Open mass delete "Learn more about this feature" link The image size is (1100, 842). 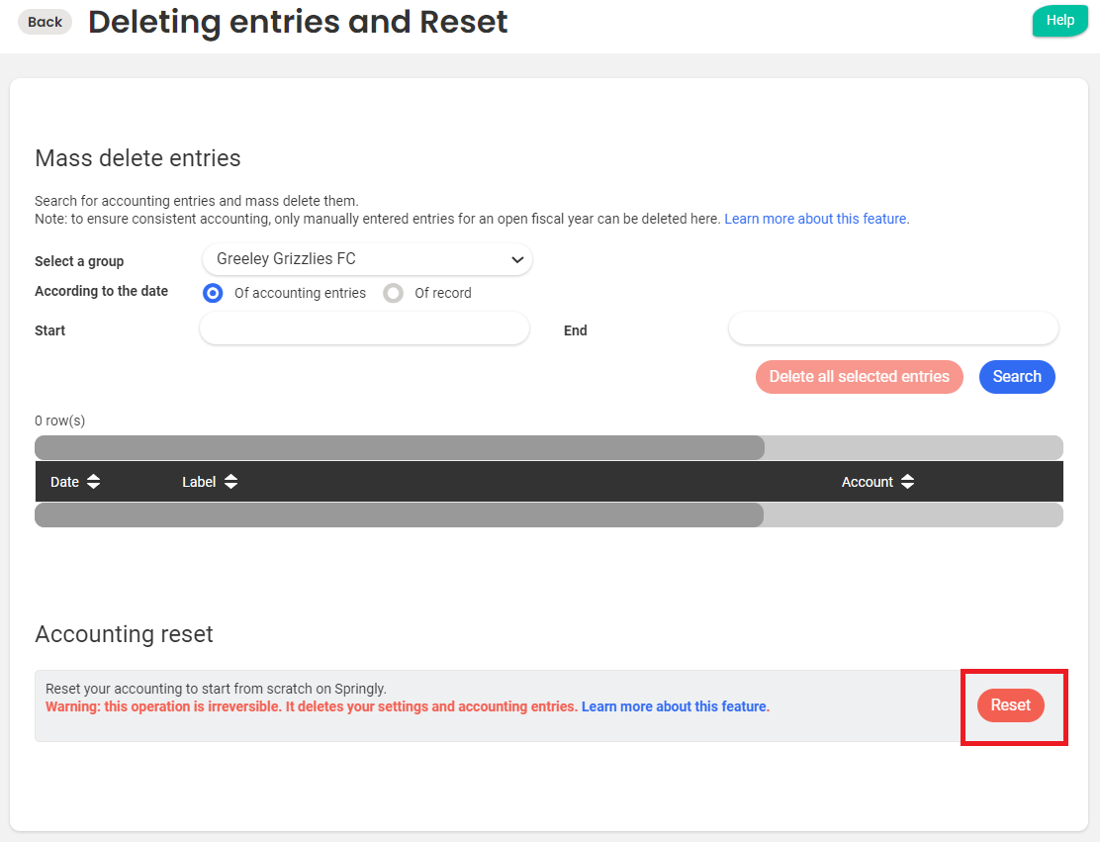pos(816,219)
